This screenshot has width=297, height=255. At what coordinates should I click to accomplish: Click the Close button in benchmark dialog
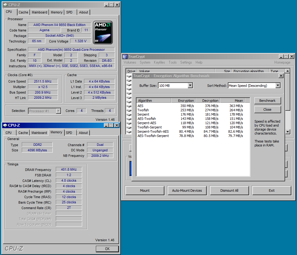coord(268,109)
